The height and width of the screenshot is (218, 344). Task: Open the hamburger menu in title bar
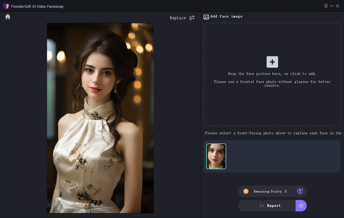pos(326,6)
